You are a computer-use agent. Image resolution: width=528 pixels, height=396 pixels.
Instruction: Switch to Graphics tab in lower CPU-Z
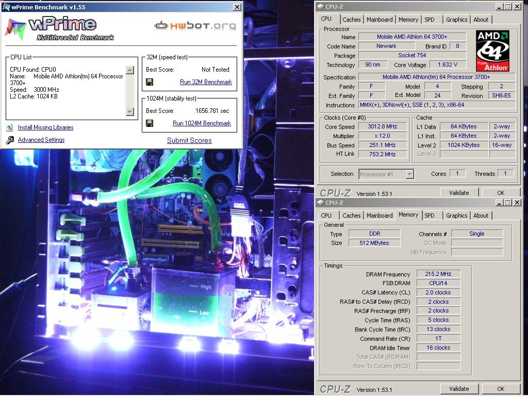point(456,216)
